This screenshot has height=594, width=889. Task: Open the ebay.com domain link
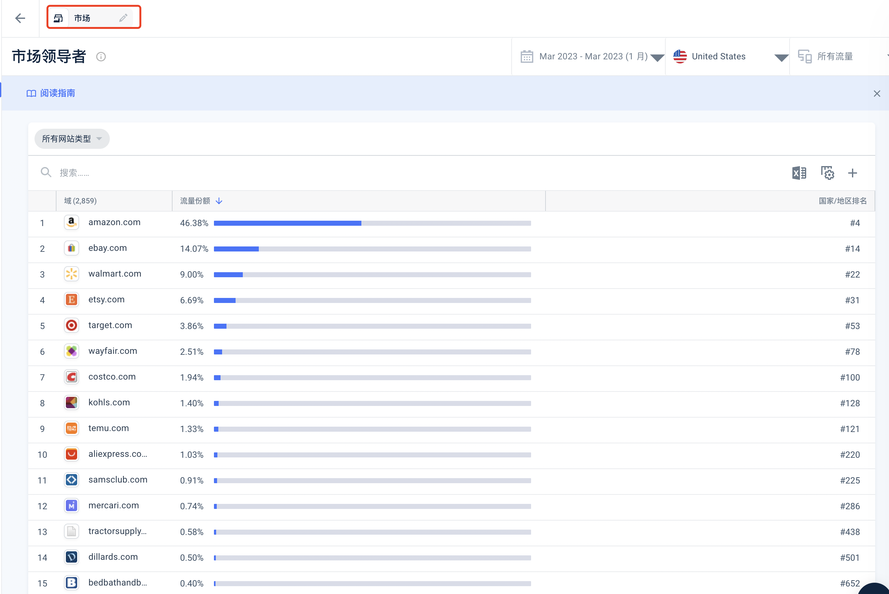(x=108, y=248)
